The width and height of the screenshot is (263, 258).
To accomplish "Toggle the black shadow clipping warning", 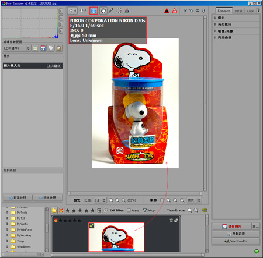I will tap(167, 10).
